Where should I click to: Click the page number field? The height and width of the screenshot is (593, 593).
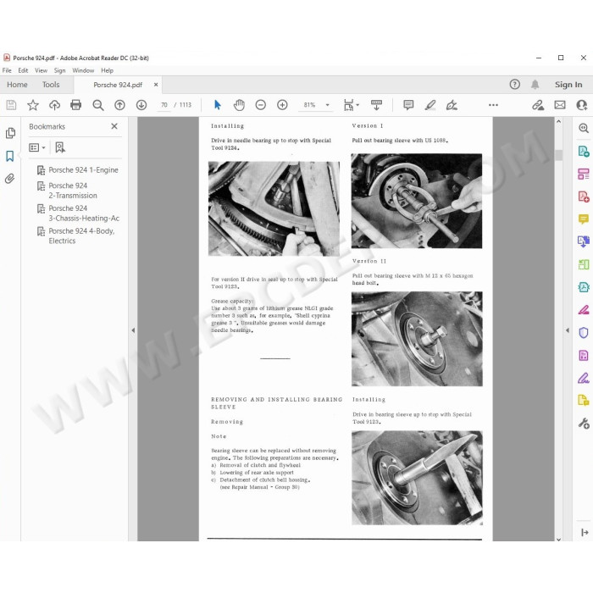164,105
